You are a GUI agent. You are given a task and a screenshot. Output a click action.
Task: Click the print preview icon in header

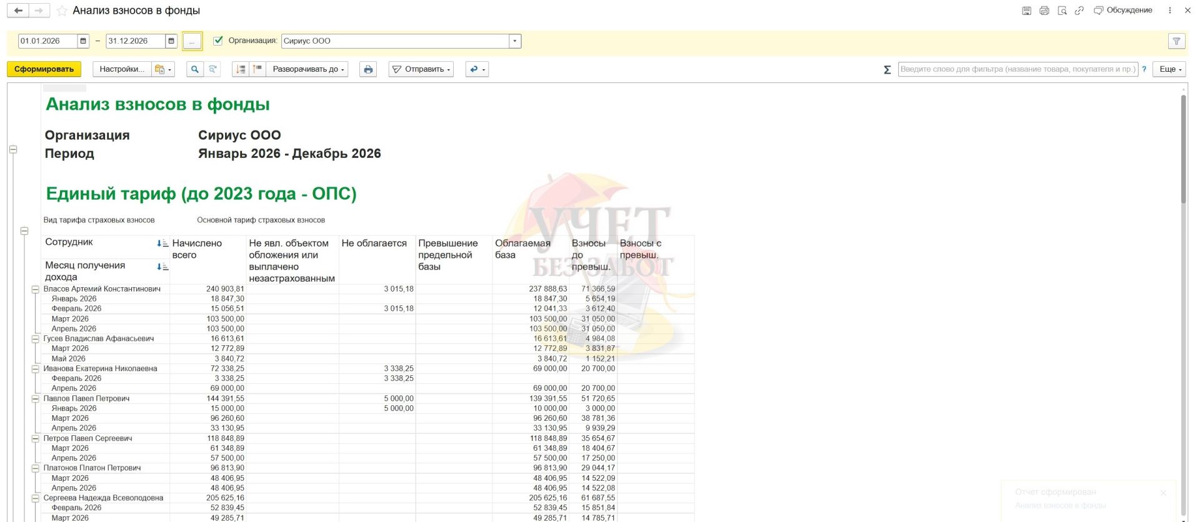[x=1062, y=11]
